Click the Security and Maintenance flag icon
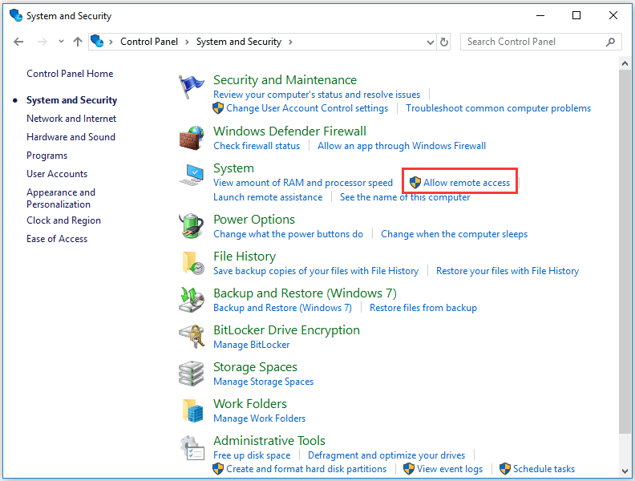Image resolution: width=635 pixels, height=481 pixels. coord(192,87)
